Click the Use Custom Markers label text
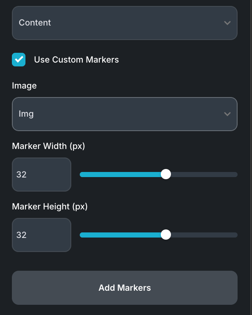Image resolution: width=252 pixels, height=315 pixels. click(76, 60)
